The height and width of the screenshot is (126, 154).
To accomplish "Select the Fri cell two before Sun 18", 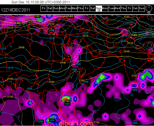I will pos(87,9).
